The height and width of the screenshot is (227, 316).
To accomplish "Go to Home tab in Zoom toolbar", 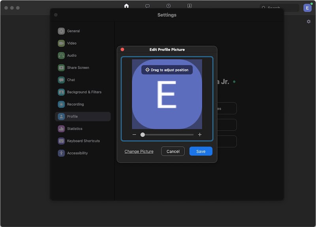I will [126, 6].
